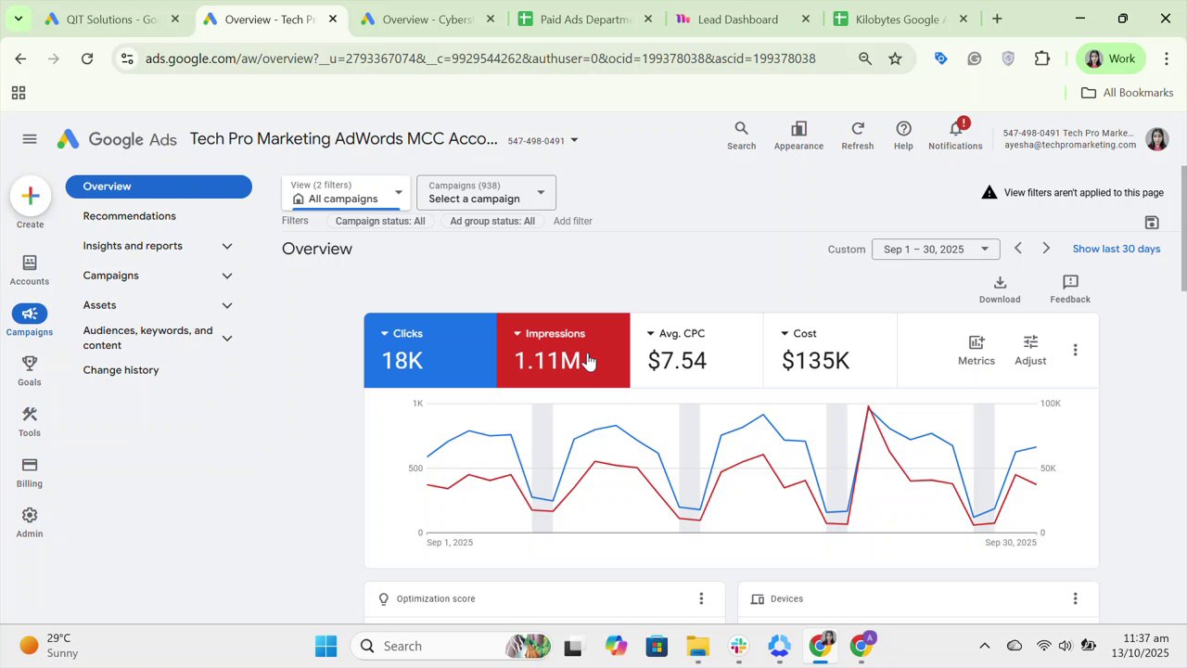Open File Explorer from the taskbar
The image size is (1187, 668).
697,646
